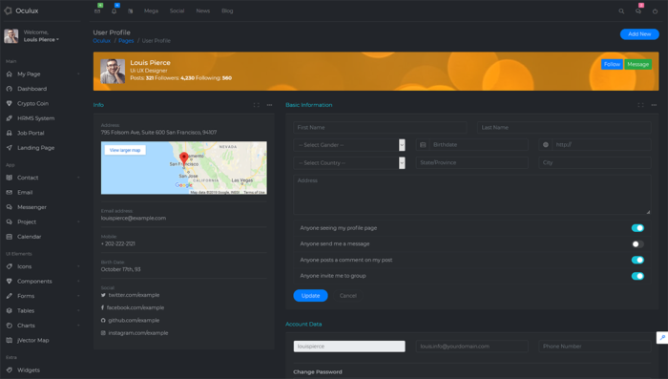668x379 pixels.
Task: Disable the Anyone seeing my profile page toggle
Action: (x=637, y=228)
